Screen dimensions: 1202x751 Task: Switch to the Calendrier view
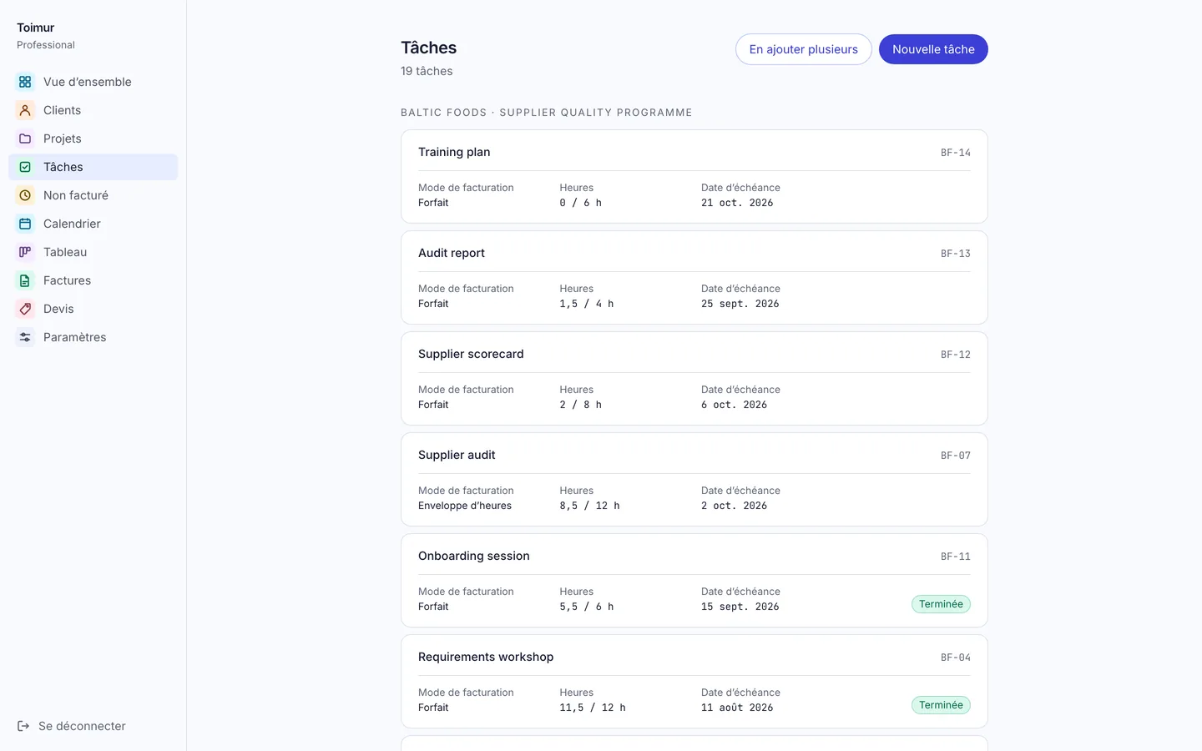point(93,224)
